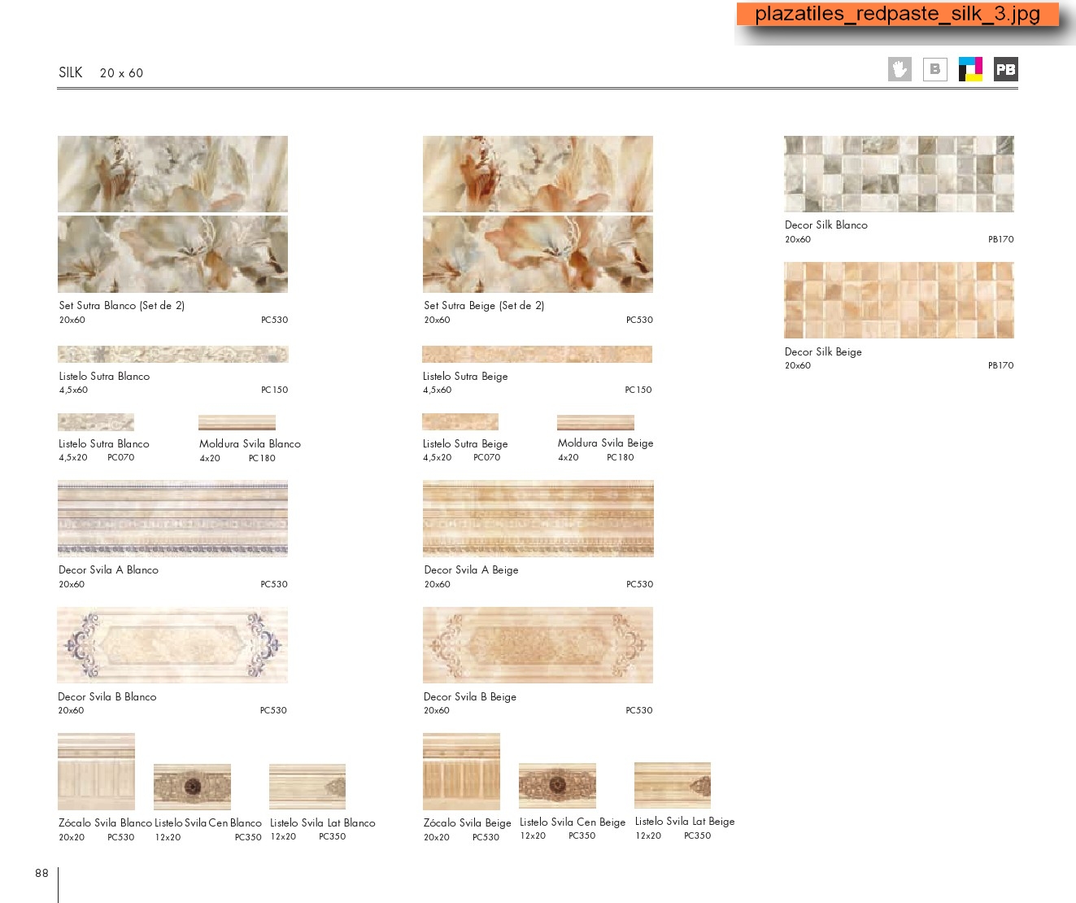
Task: Click the 'Decor Svila B Blanco' label
Action: pyautogui.click(x=107, y=697)
